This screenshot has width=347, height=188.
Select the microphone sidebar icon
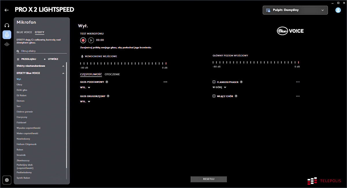coord(7,35)
